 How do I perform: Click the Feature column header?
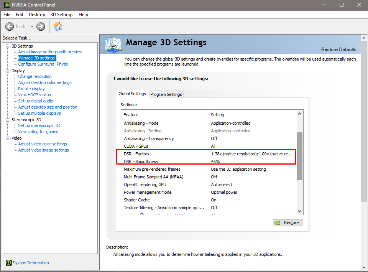point(165,115)
